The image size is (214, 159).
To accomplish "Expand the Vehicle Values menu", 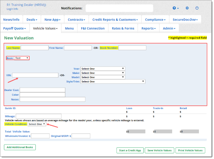I will coord(45,28).
